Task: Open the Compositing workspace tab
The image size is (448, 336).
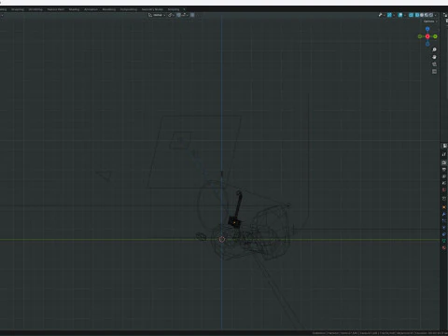Action: 129,9
